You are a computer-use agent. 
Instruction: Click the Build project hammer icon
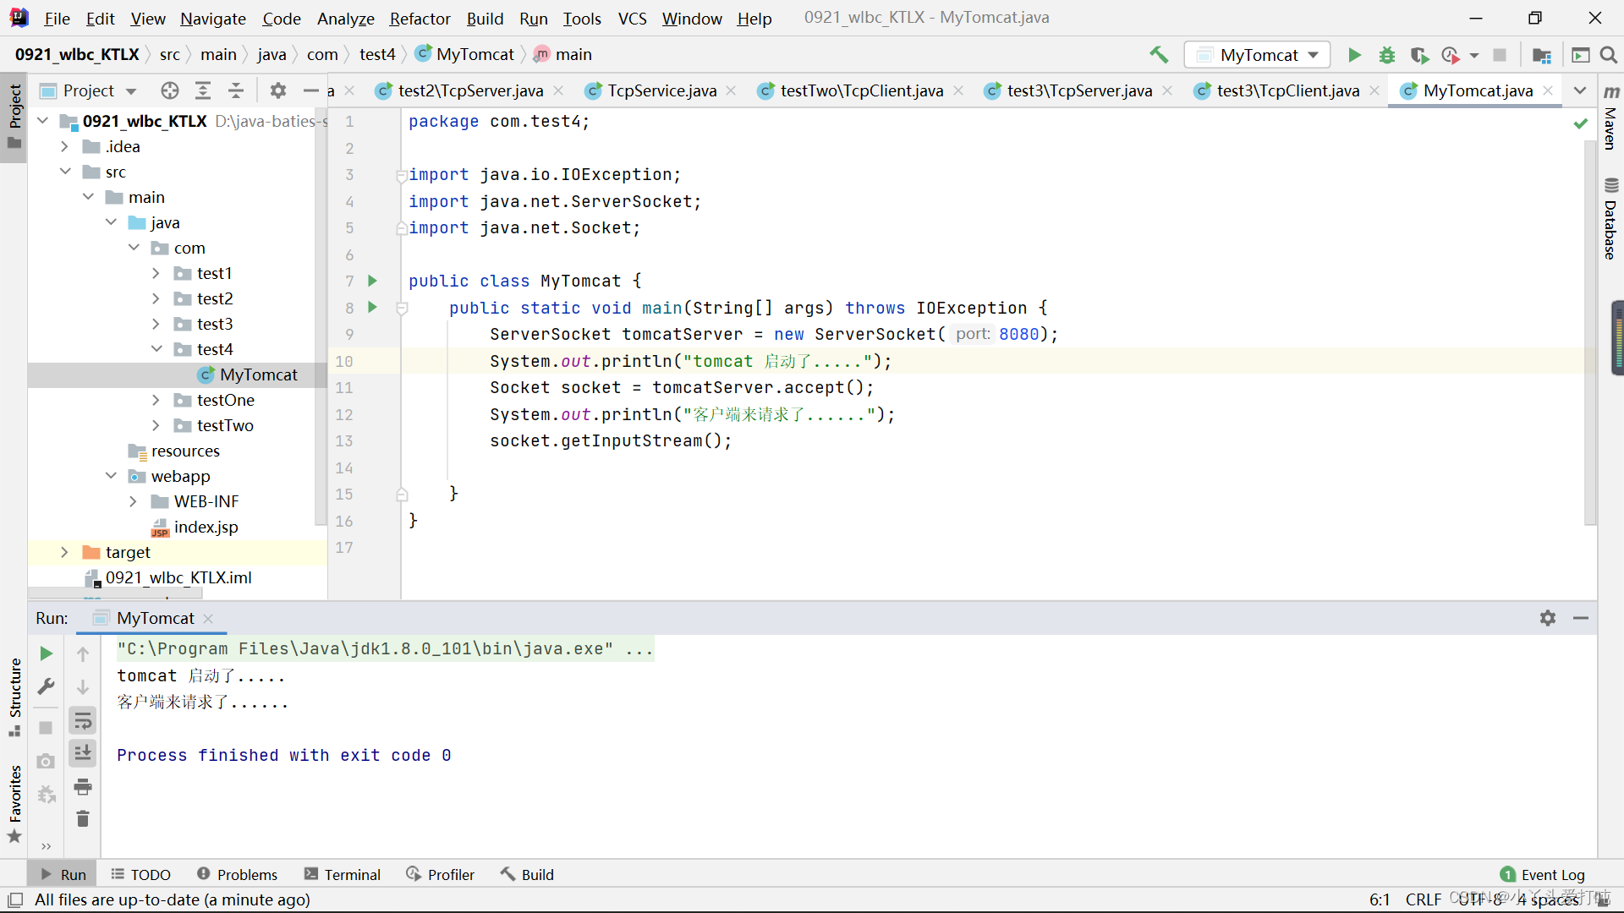1159,55
